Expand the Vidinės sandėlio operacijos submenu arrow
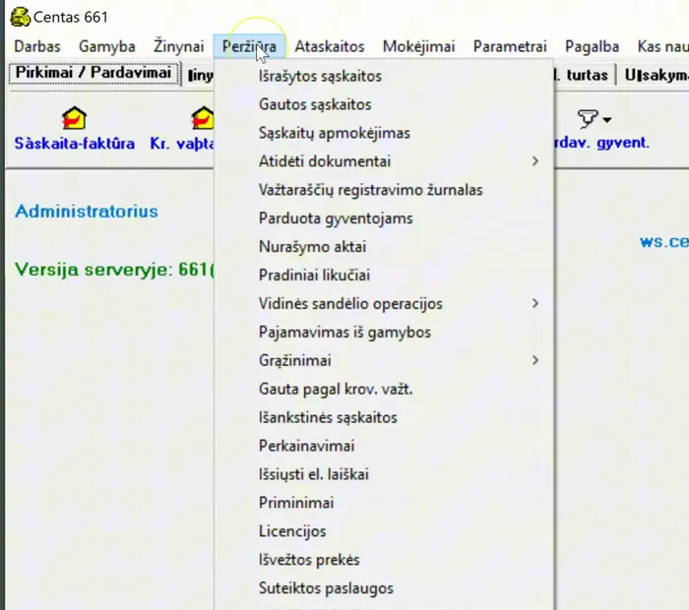689x610 pixels. pyautogui.click(x=534, y=303)
